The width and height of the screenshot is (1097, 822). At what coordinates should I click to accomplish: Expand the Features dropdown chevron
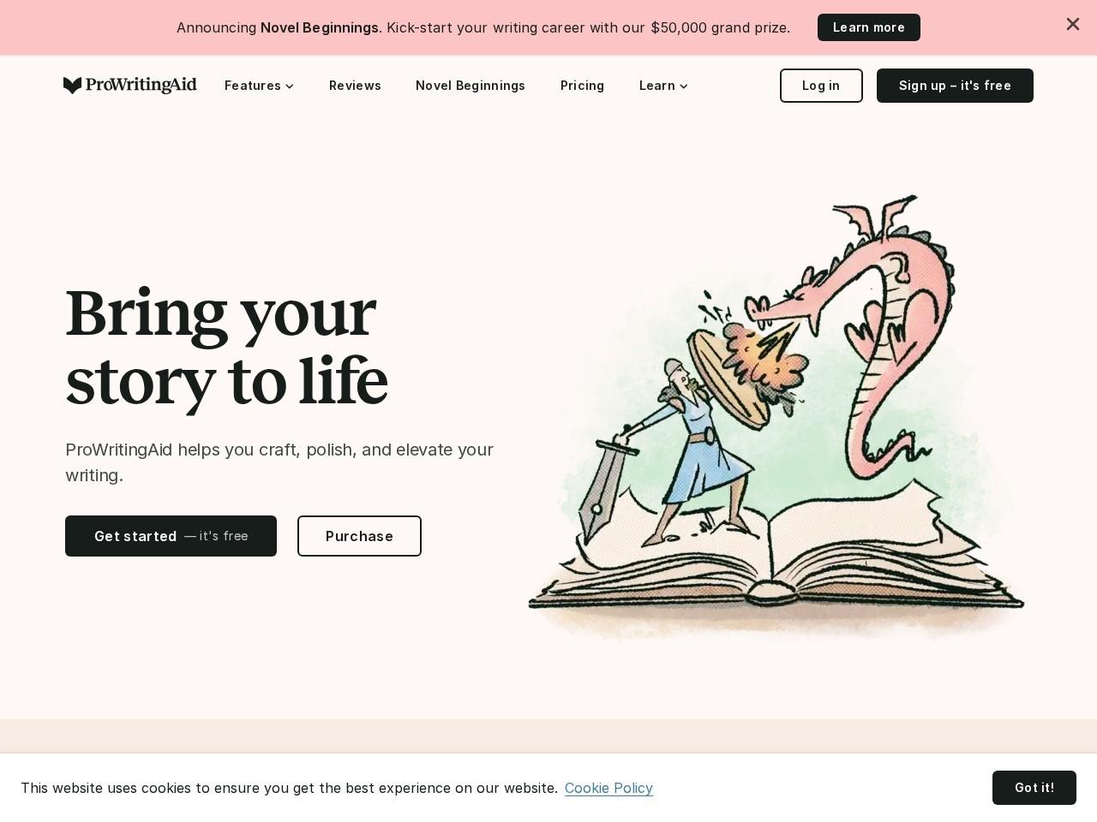[290, 86]
